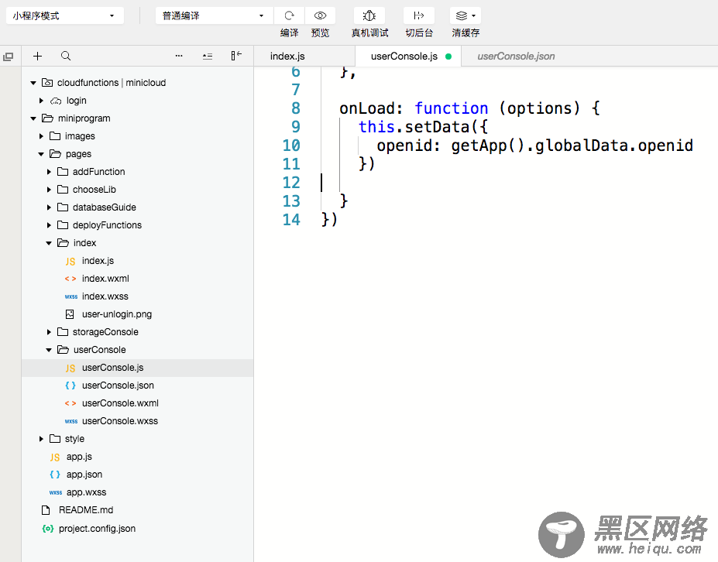Click line number 8 in the editor gutter
718x562 pixels.
[x=296, y=108]
